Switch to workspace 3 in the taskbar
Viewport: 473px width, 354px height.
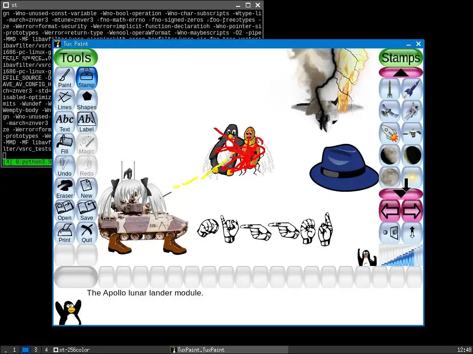tap(36, 350)
